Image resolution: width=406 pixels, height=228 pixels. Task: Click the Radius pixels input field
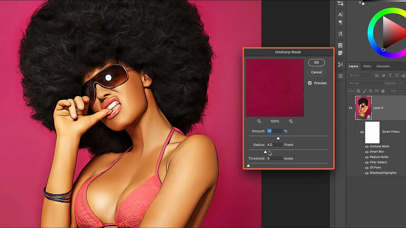click(275, 145)
